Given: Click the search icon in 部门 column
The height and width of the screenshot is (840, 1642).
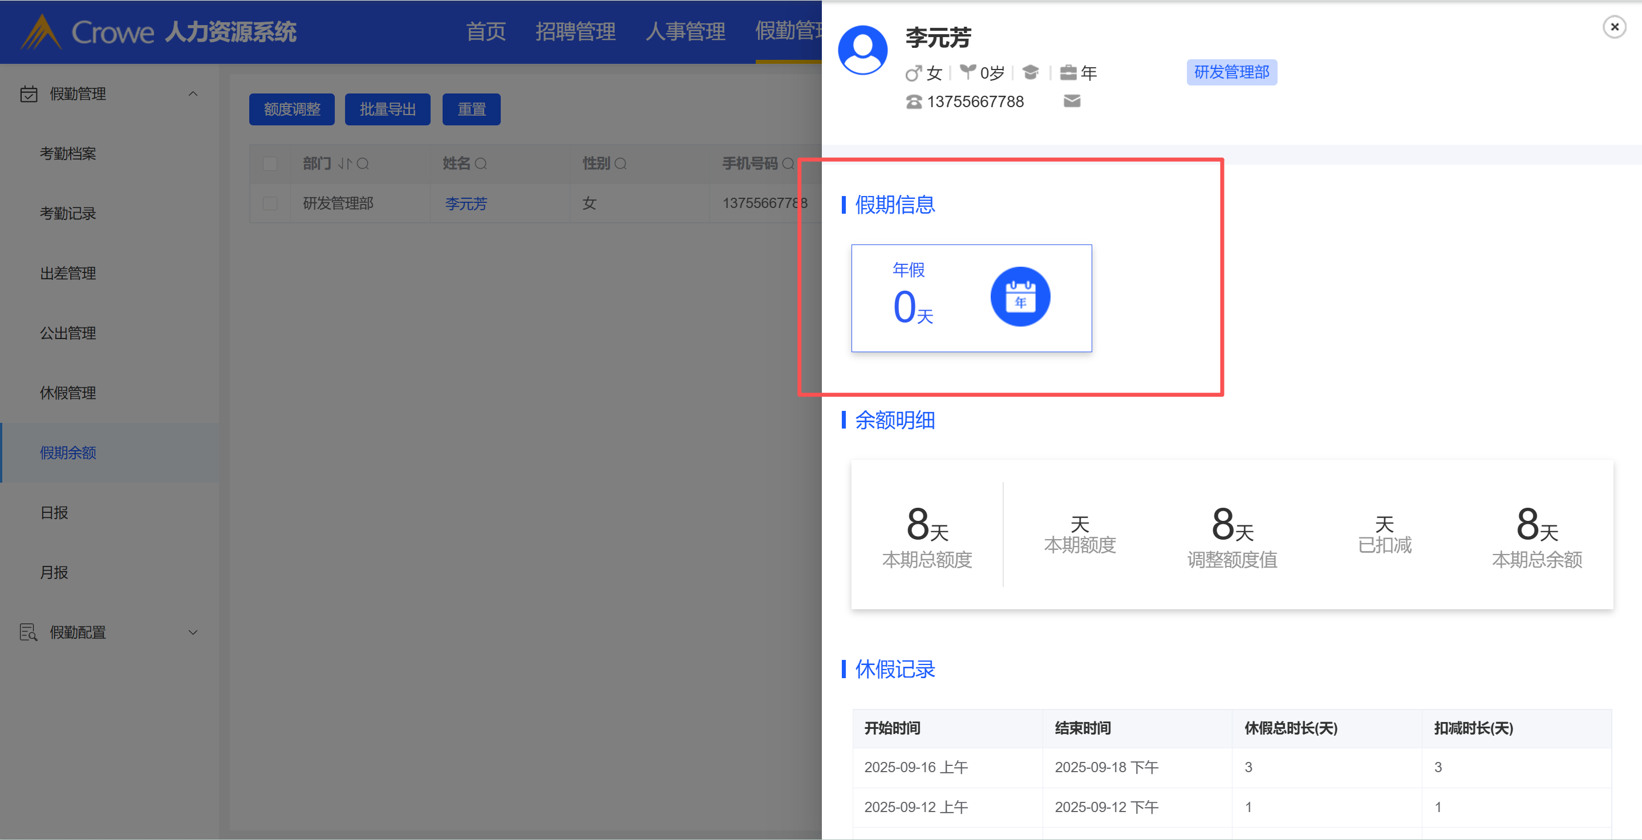Looking at the screenshot, I should [x=363, y=164].
